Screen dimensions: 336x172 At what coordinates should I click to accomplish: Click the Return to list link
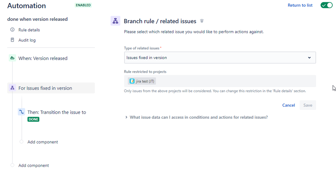(300, 5)
